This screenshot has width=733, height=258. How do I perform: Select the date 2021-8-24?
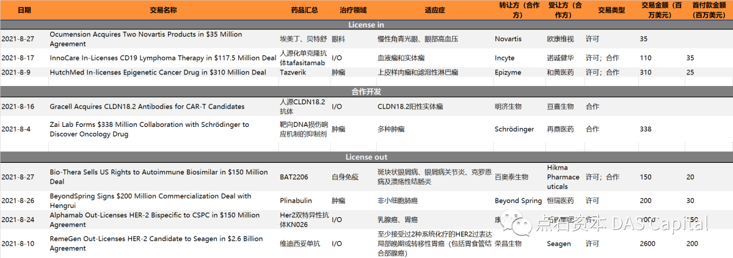(x=18, y=220)
